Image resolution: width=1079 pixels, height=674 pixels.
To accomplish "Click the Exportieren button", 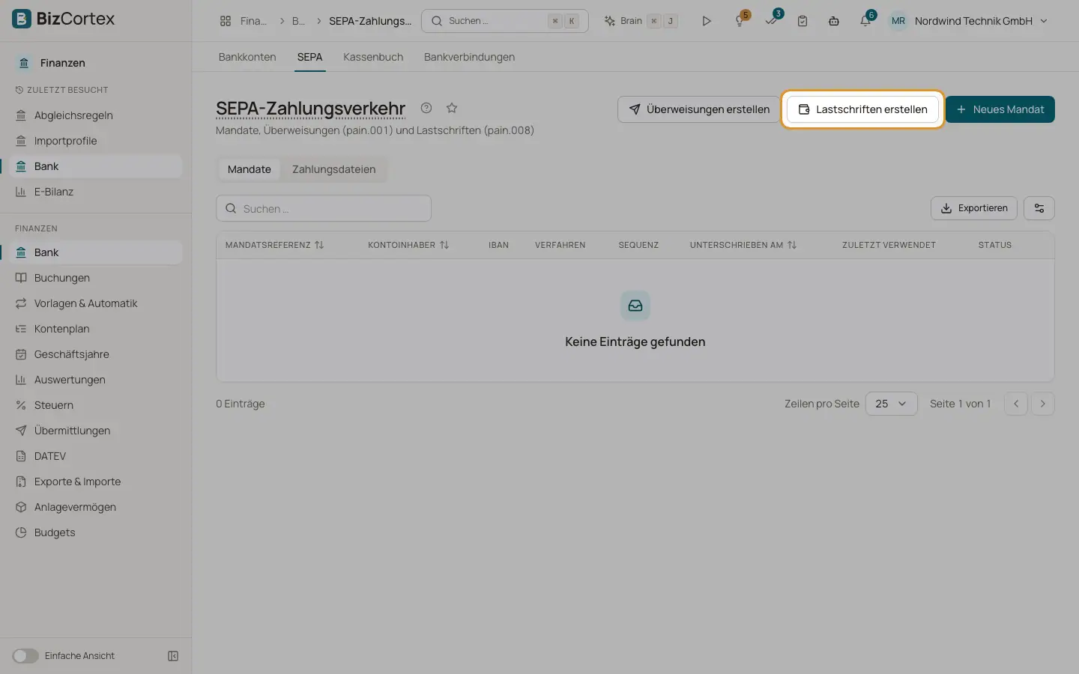I will click(974, 208).
